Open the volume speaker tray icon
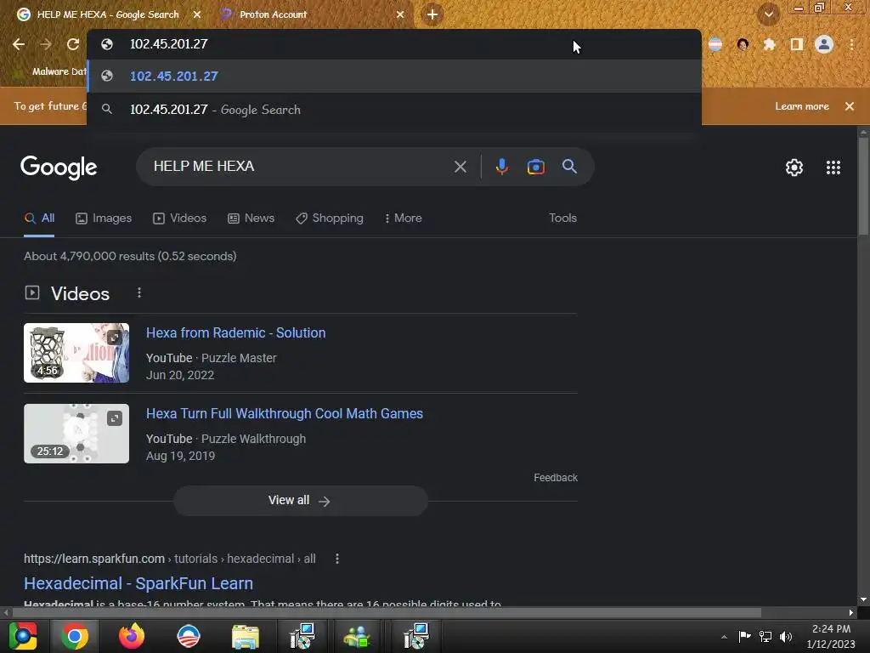The image size is (870, 653). 786,636
